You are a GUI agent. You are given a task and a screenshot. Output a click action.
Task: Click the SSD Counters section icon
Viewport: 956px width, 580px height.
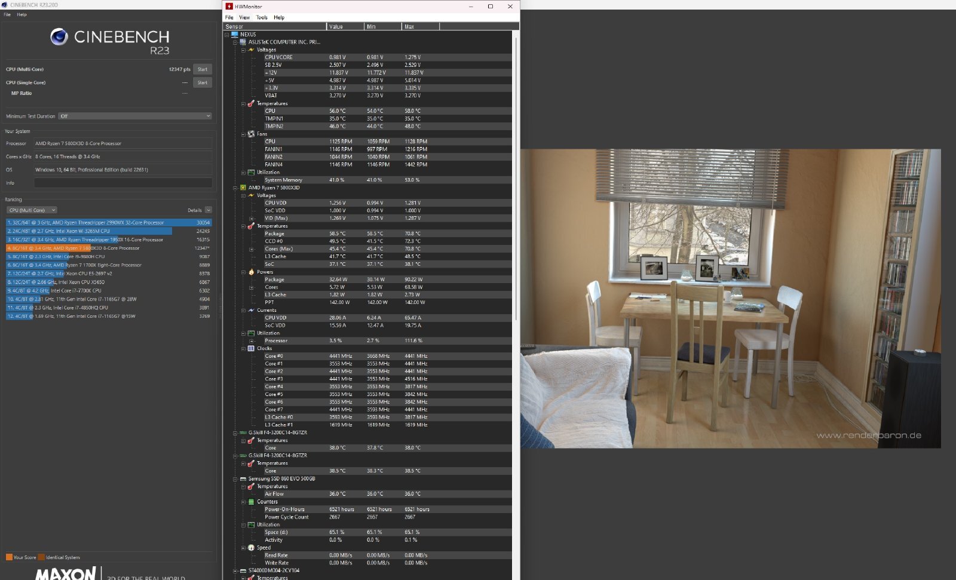tap(251, 502)
